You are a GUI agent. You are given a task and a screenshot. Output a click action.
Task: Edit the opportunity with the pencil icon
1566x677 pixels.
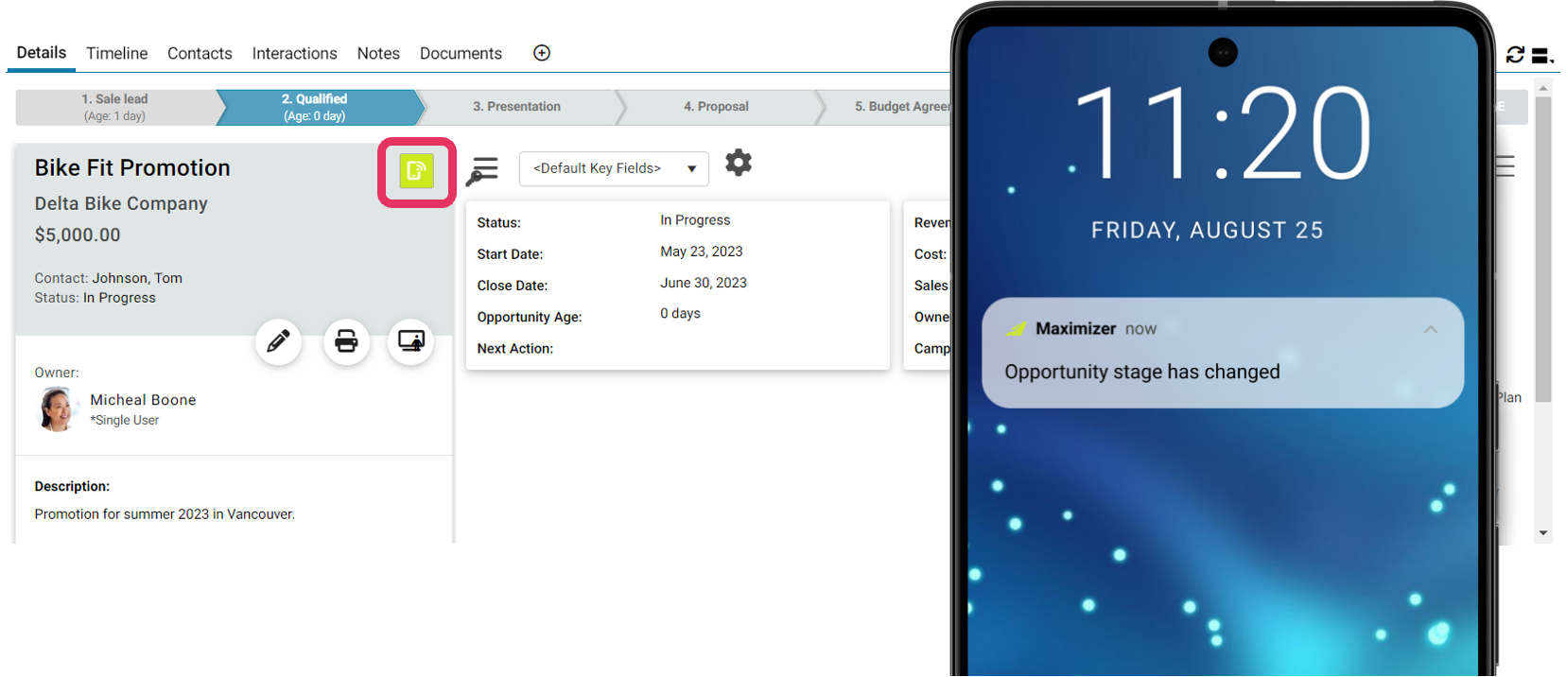[x=278, y=341]
